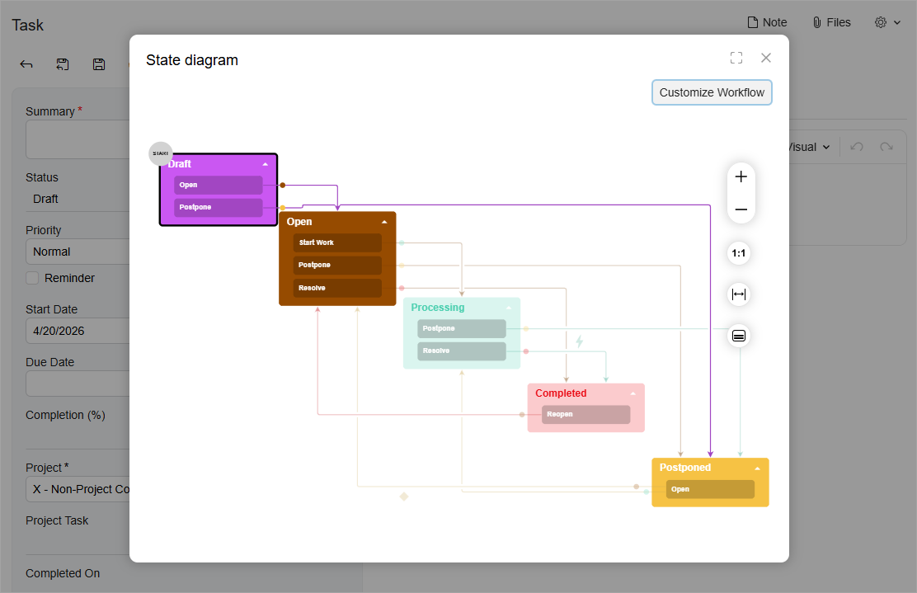Image resolution: width=917 pixels, height=593 pixels.
Task: Collapse the Postponed state node
Action: click(x=757, y=468)
